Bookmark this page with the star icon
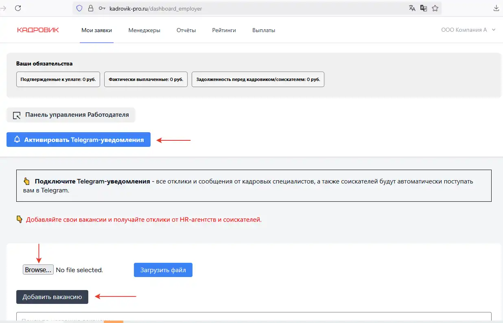503x323 pixels. 435,8
